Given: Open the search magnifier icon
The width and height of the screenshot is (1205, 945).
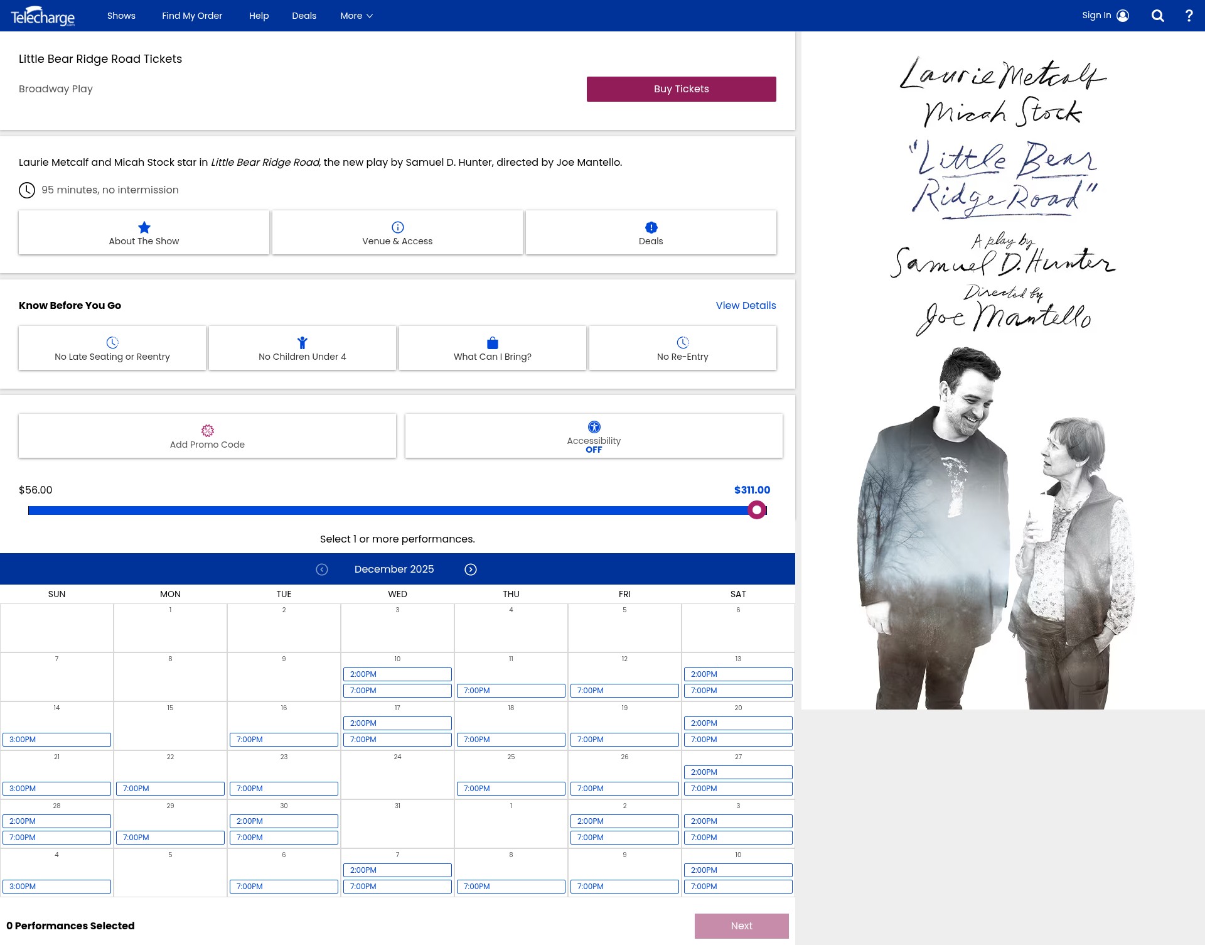Looking at the screenshot, I should (1157, 16).
